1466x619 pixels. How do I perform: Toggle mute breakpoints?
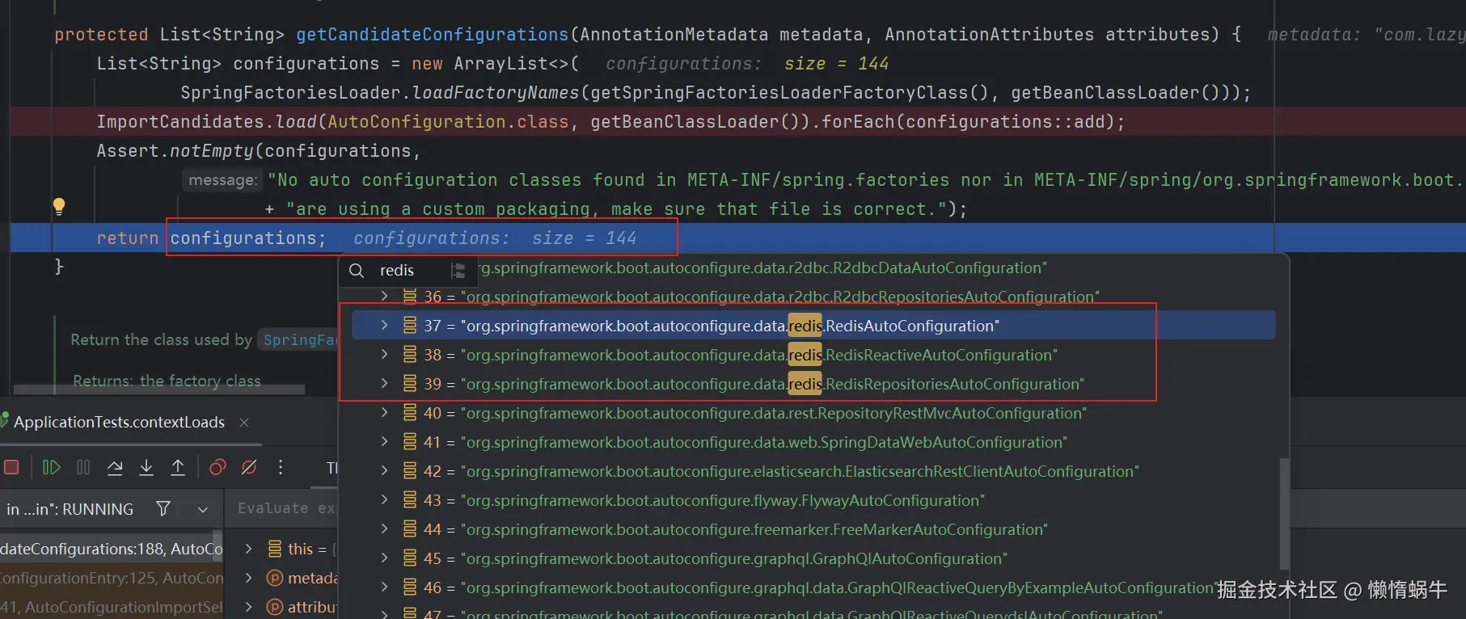[249, 467]
